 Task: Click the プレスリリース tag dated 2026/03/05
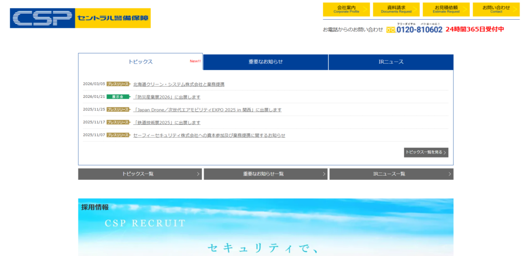point(118,84)
